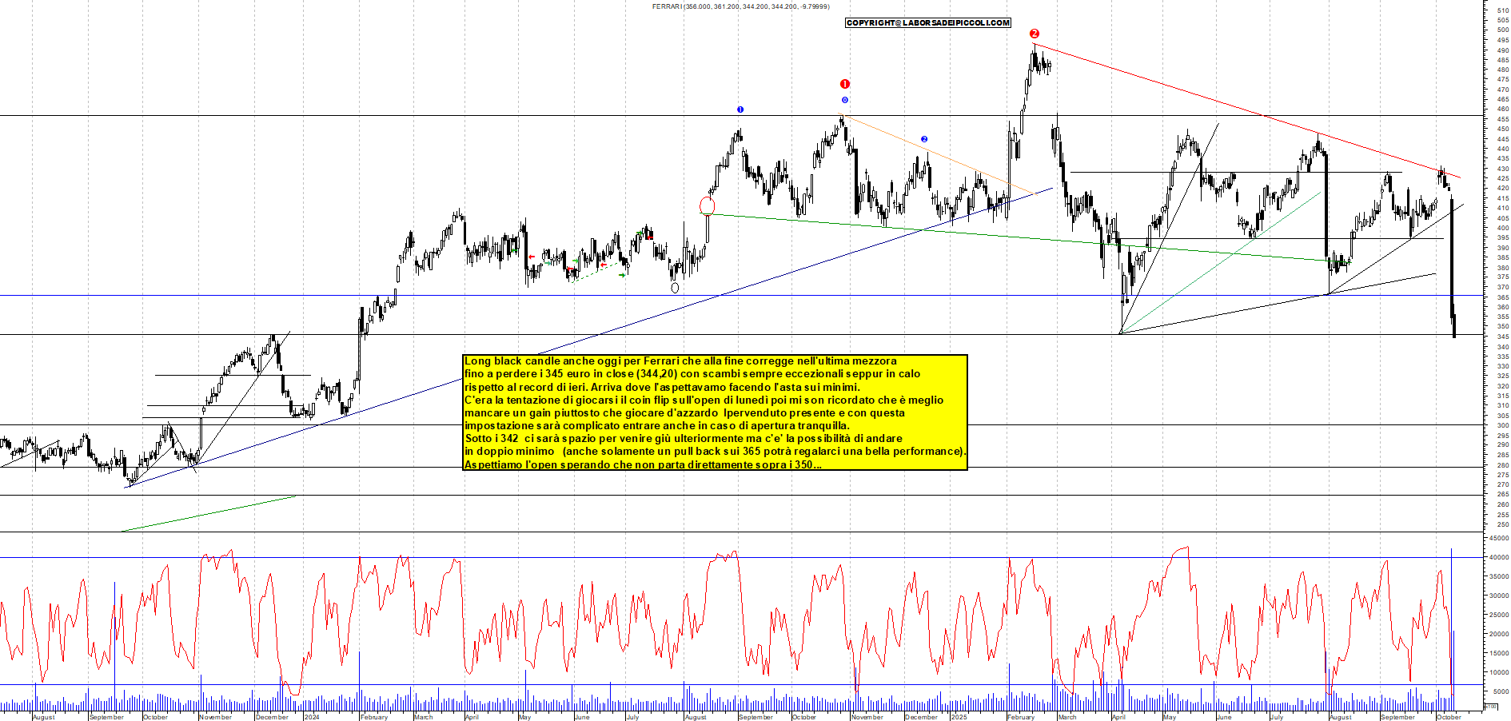Click the 2024 label on the time axis
This screenshot has width=1511, height=721.
[x=311, y=717]
